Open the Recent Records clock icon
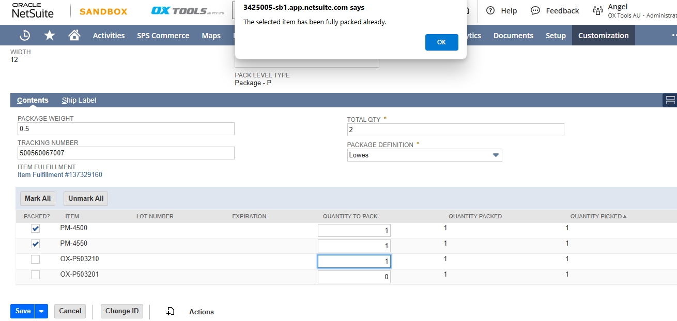 tap(25, 36)
